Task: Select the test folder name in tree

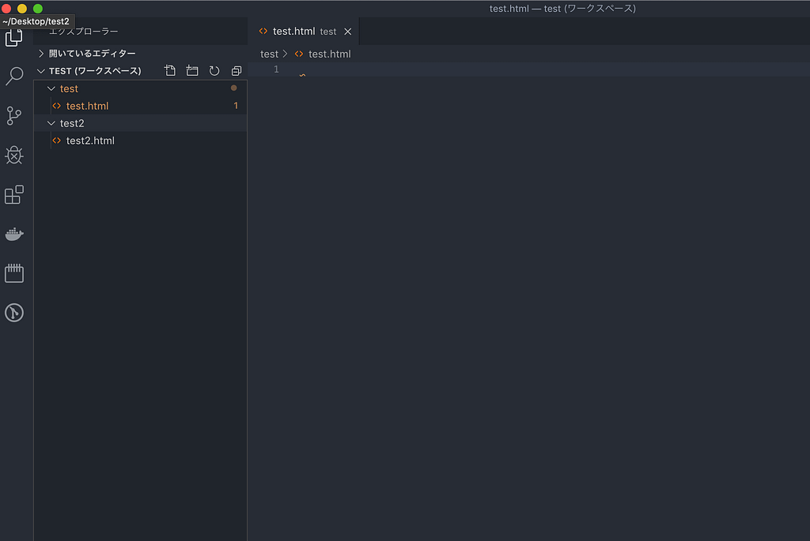Action: tap(69, 88)
